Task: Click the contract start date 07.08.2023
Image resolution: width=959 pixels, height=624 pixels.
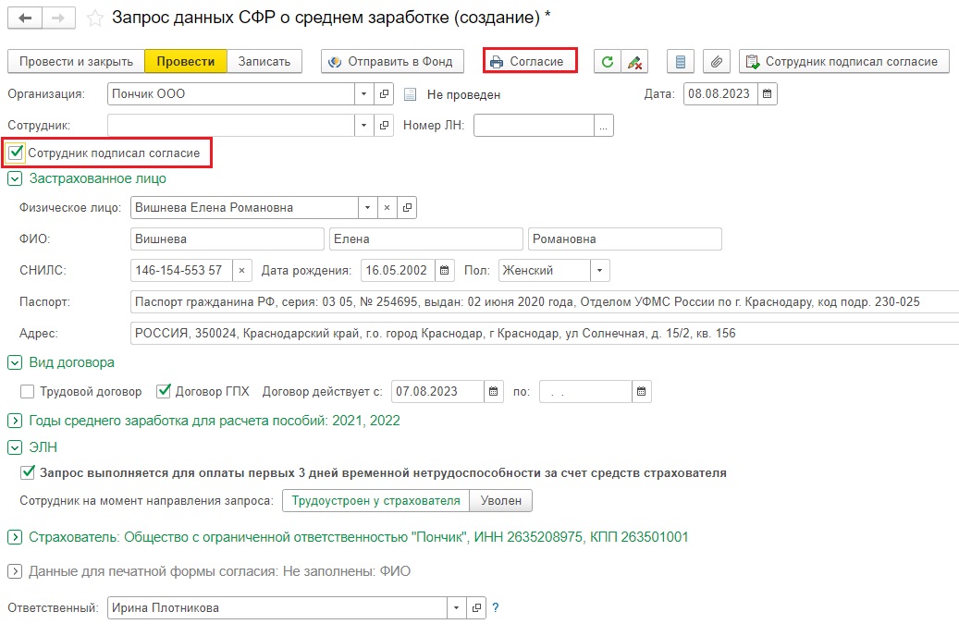Action: point(437,392)
